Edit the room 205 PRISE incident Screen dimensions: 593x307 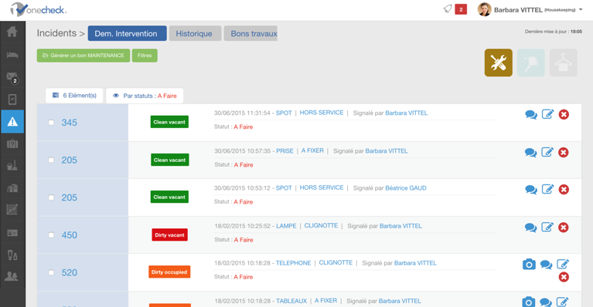pos(547,152)
